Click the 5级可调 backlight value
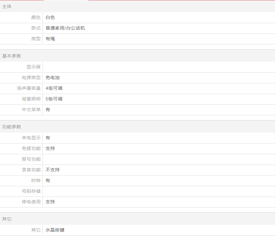This screenshot has height=236, width=275. click(x=54, y=99)
